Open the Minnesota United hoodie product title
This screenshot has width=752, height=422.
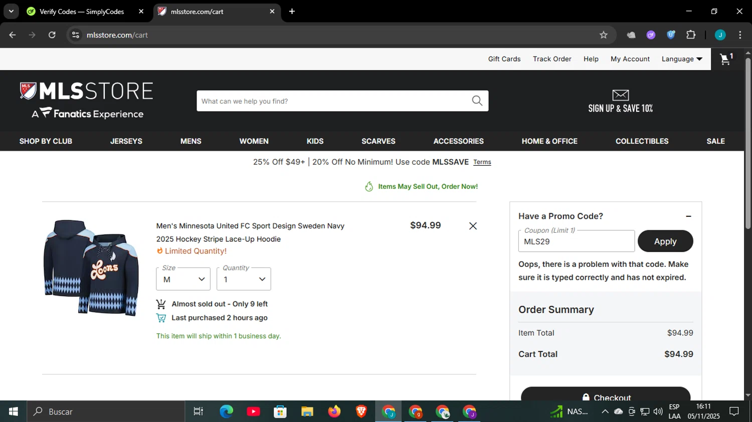tap(250, 232)
